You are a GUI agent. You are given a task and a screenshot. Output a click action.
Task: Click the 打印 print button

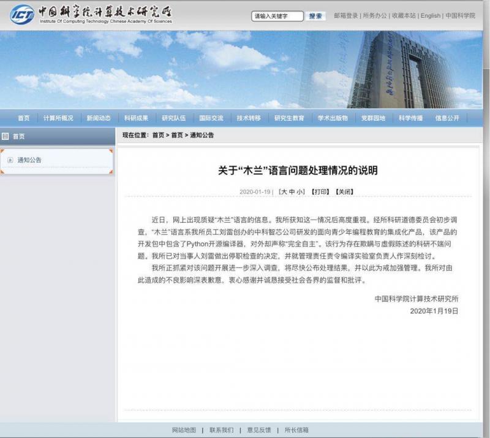click(320, 192)
